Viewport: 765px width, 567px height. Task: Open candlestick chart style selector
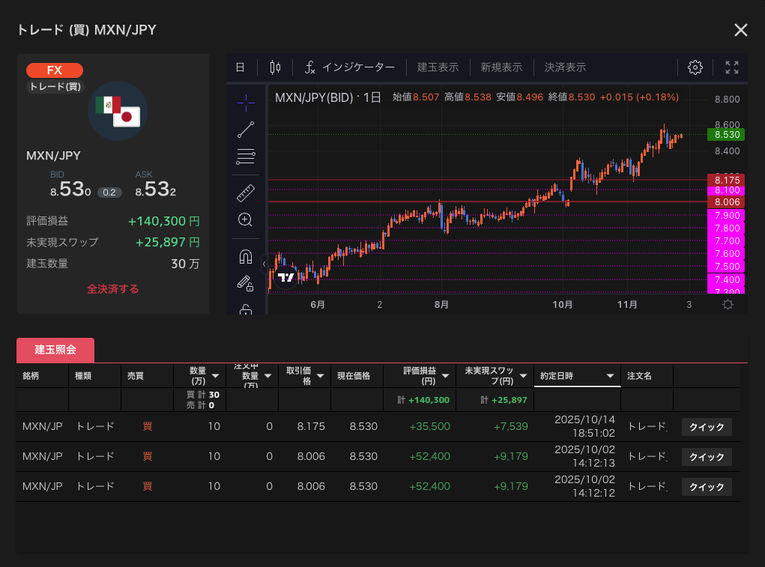pos(275,67)
